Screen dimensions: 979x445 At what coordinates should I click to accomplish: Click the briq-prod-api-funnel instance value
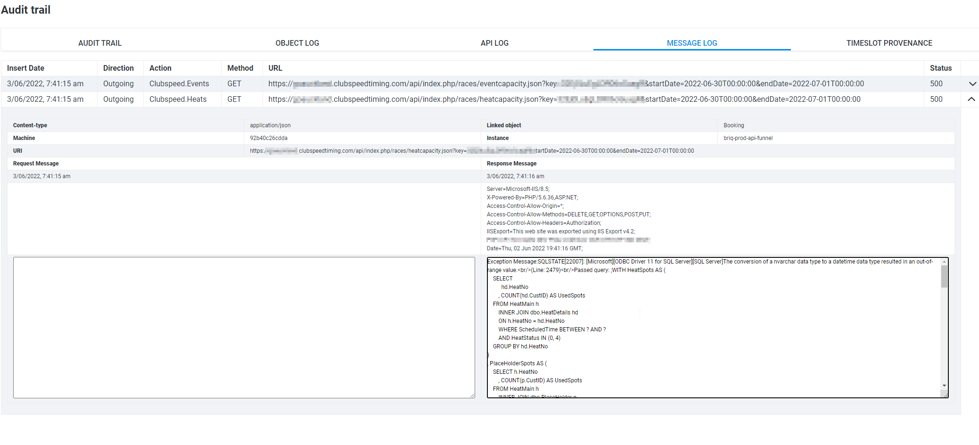(x=748, y=138)
